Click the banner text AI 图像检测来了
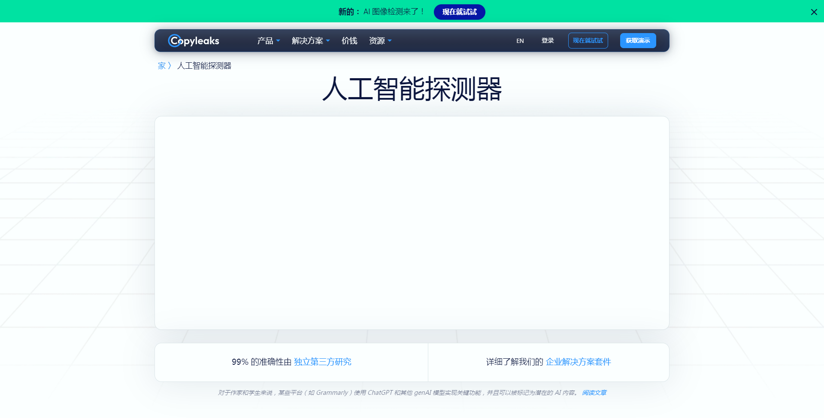Screen dimensions: 824x418 [393, 12]
